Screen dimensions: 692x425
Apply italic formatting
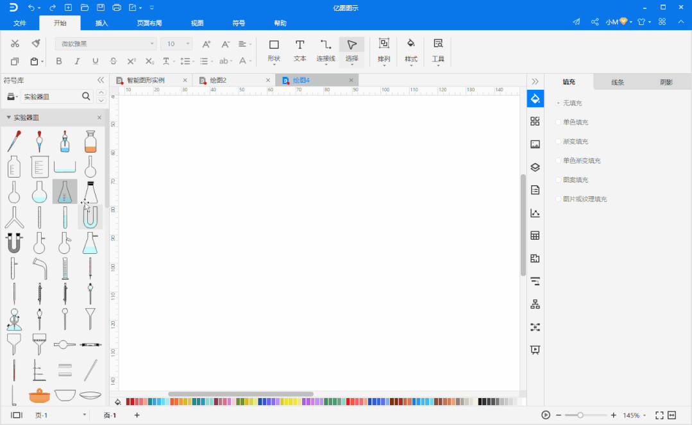click(x=77, y=62)
